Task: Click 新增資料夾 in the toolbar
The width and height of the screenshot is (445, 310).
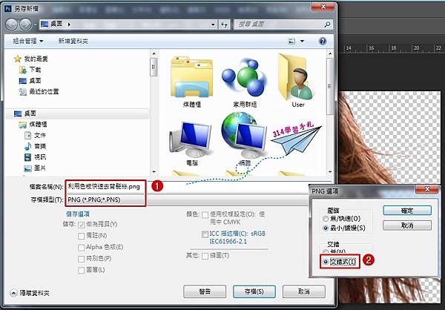Action: 73,42
